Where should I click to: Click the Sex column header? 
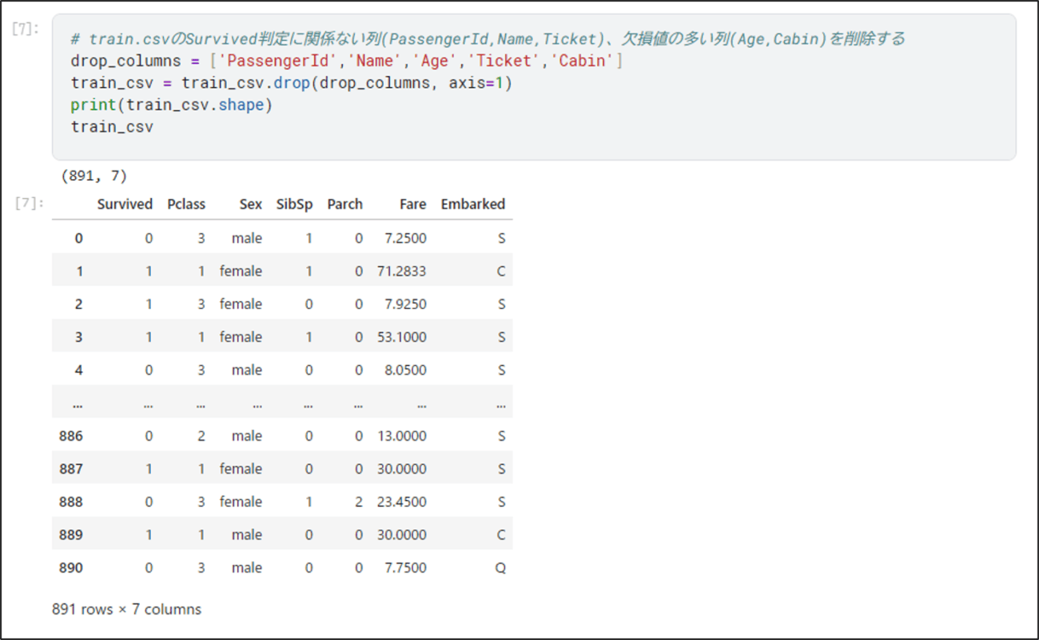[x=251, y=205]
